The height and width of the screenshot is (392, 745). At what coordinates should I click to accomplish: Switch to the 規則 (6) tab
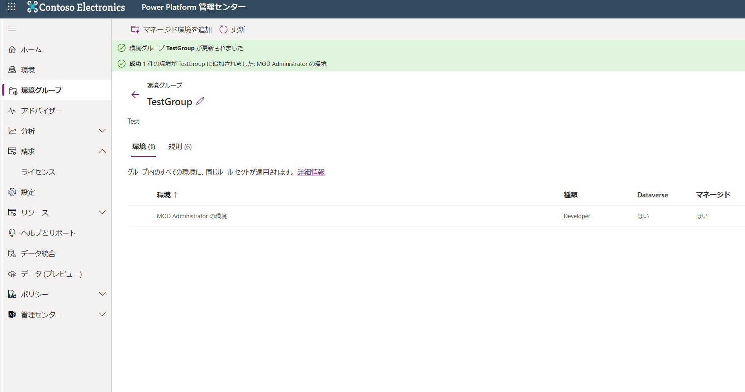180,147
